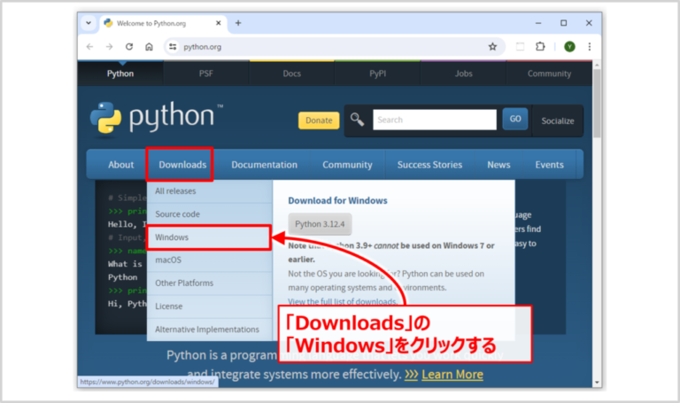Open the Chrome profile avatar

568,47
